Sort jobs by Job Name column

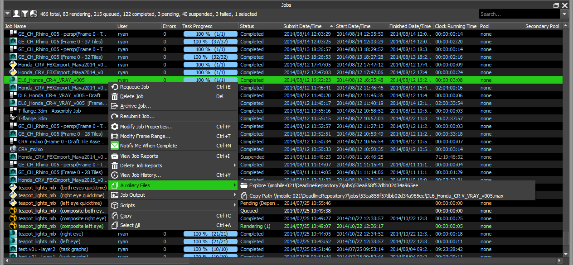point(60,26)
